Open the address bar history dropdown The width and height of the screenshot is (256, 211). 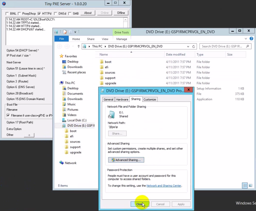click(x=189, y=46)
